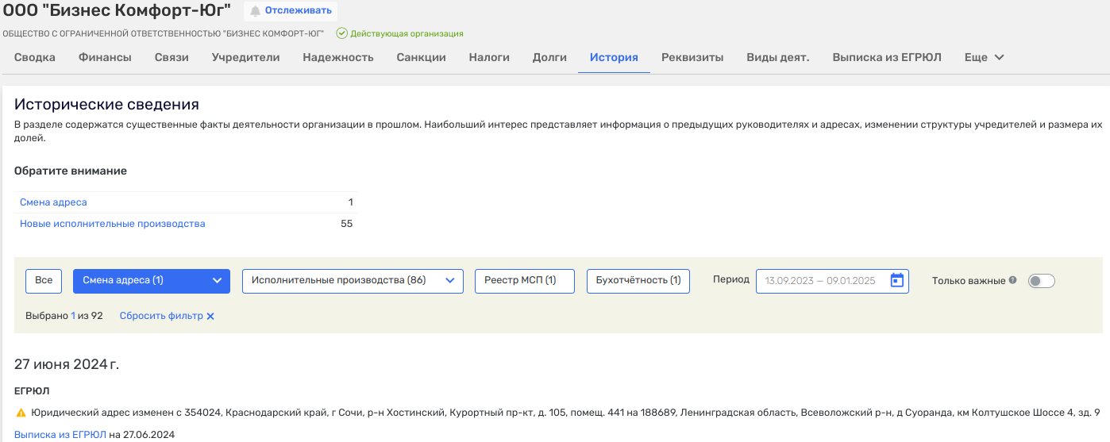Click the Юридический адрес изменен line

(x=565, y=413)
